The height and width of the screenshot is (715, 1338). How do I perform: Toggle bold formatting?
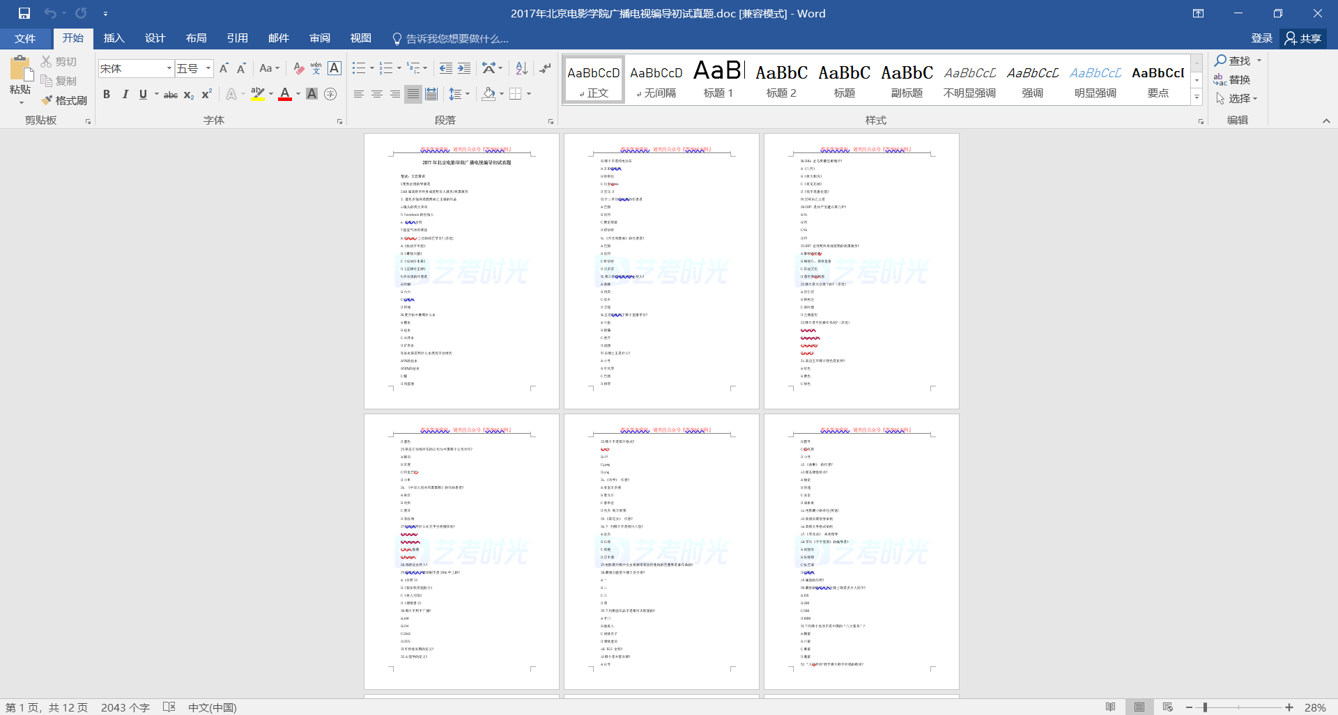pos(107,95)
